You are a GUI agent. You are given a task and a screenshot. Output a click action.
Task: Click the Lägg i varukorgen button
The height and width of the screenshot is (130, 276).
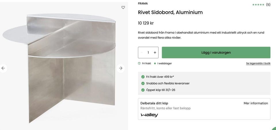tap(216, 53)
